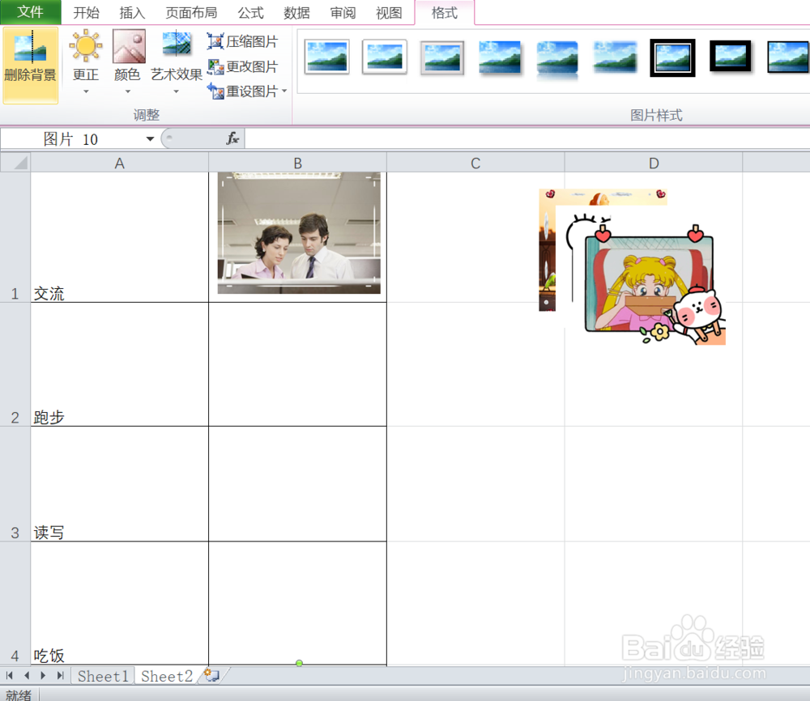Apply the seventh double black frame picture style
The width and height of the screenshot is (810, 701).
(x=672, y=57)
